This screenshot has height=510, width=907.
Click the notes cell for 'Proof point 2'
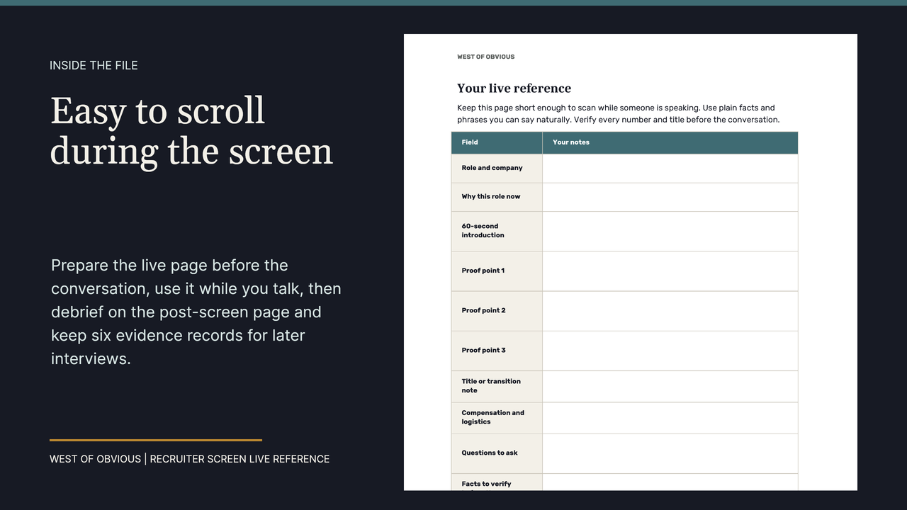tap(670, 311)
